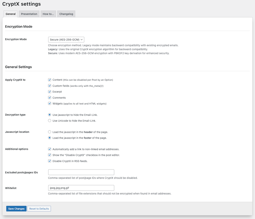Viewport: 255px width, 219px height.
Task: View the Changelog tab
Action: point(66,14)
